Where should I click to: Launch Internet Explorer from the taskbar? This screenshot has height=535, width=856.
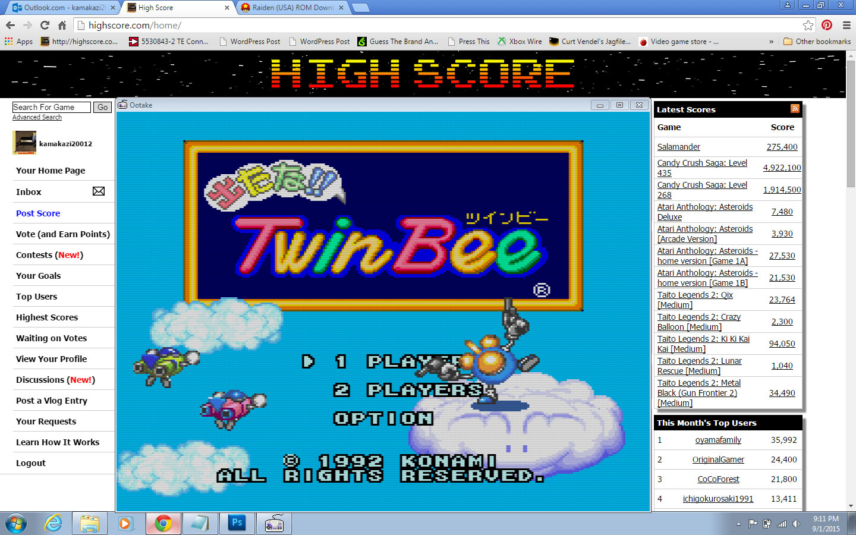click(53, 523)
